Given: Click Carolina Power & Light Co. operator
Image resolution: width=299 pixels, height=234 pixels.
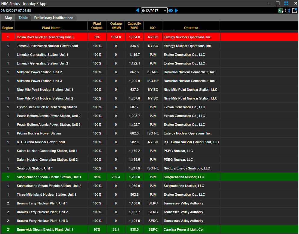Looking at the screenshot, I should pos(183,229).
